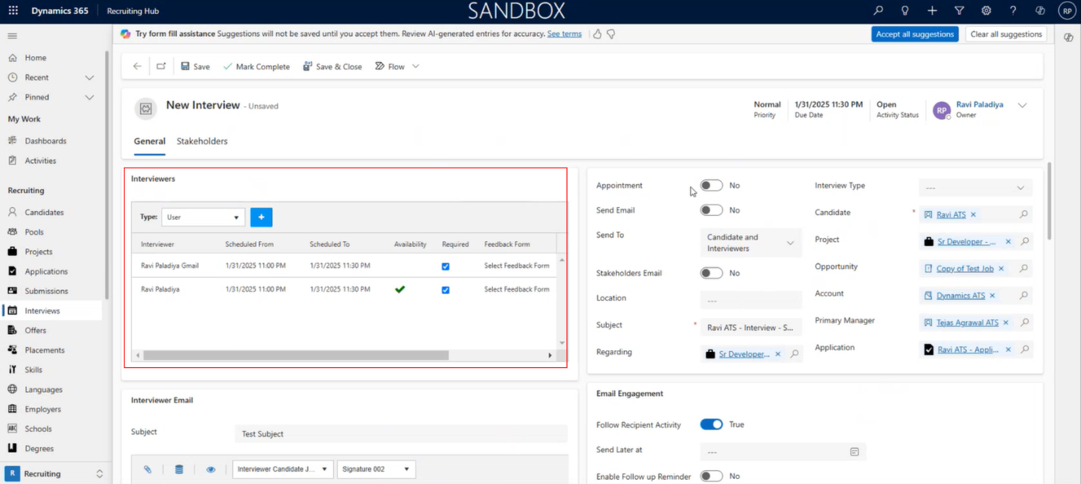The image size is (1081, 484).
Task: Click the search magnifier in the top bar
Action: click(878, 11)
